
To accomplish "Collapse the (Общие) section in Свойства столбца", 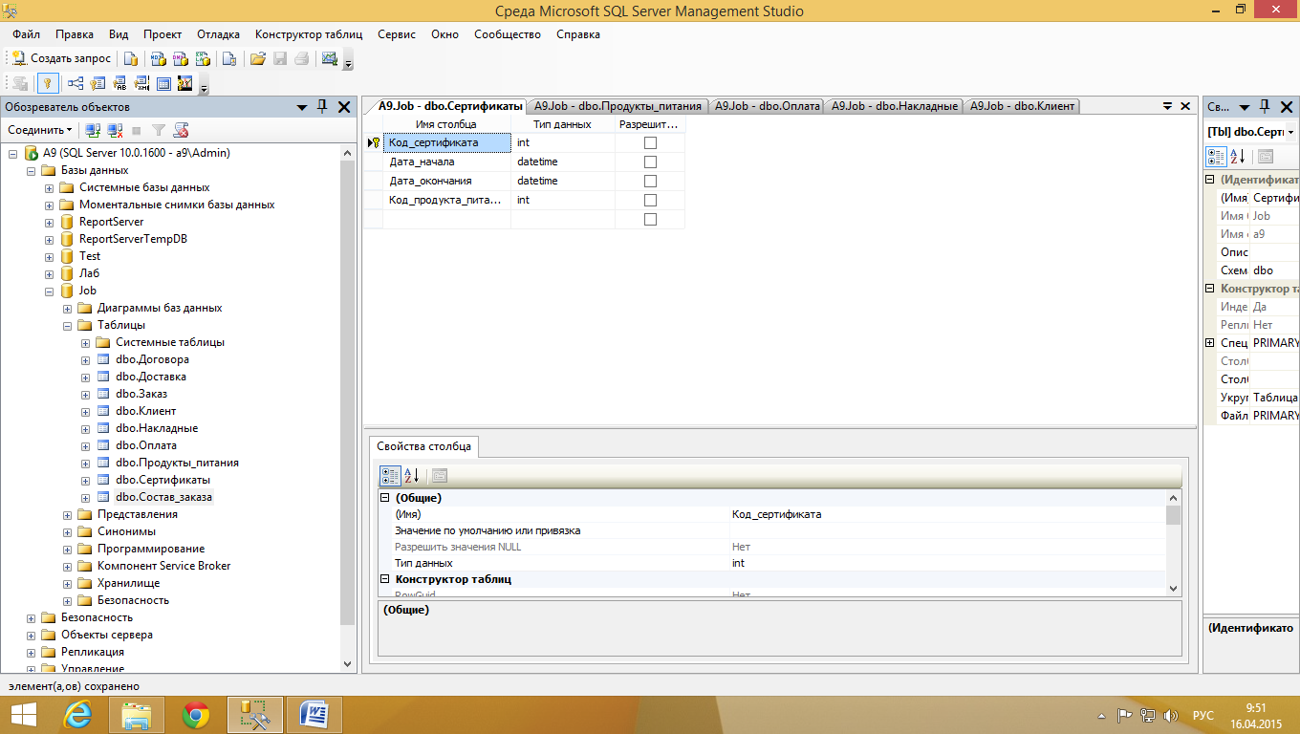I will pos(385,498).
